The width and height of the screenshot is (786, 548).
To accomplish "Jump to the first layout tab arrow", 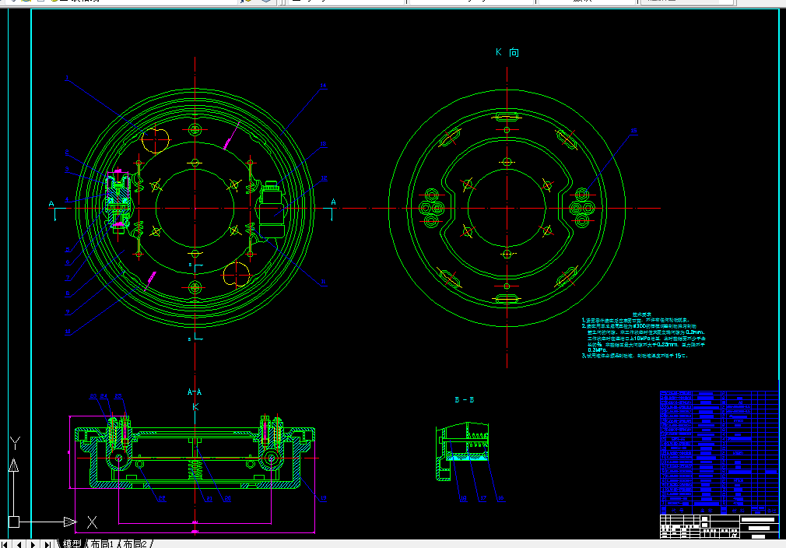I will (5, 544).
